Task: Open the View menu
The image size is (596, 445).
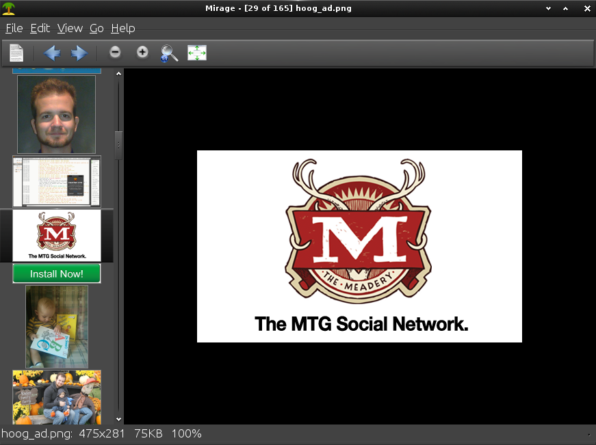Action: pyautogui.click(x=70, y=28)
